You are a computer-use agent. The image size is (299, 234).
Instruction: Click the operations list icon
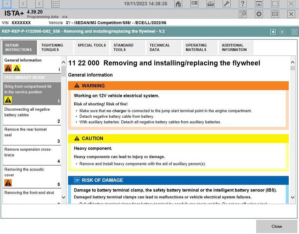(x=55, y=4)
